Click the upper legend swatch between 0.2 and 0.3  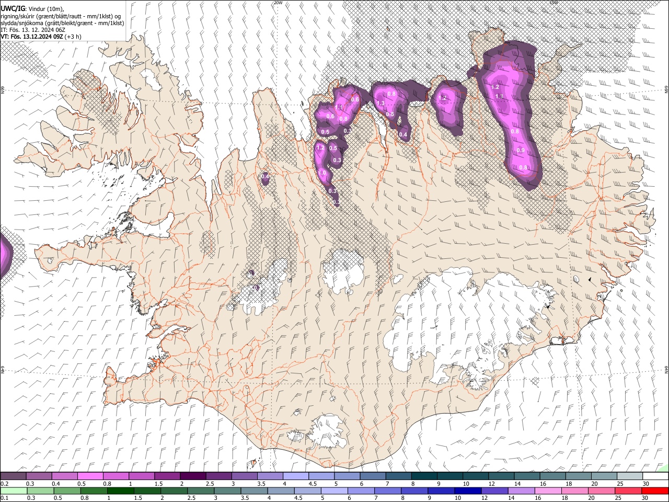click(13, 476)
